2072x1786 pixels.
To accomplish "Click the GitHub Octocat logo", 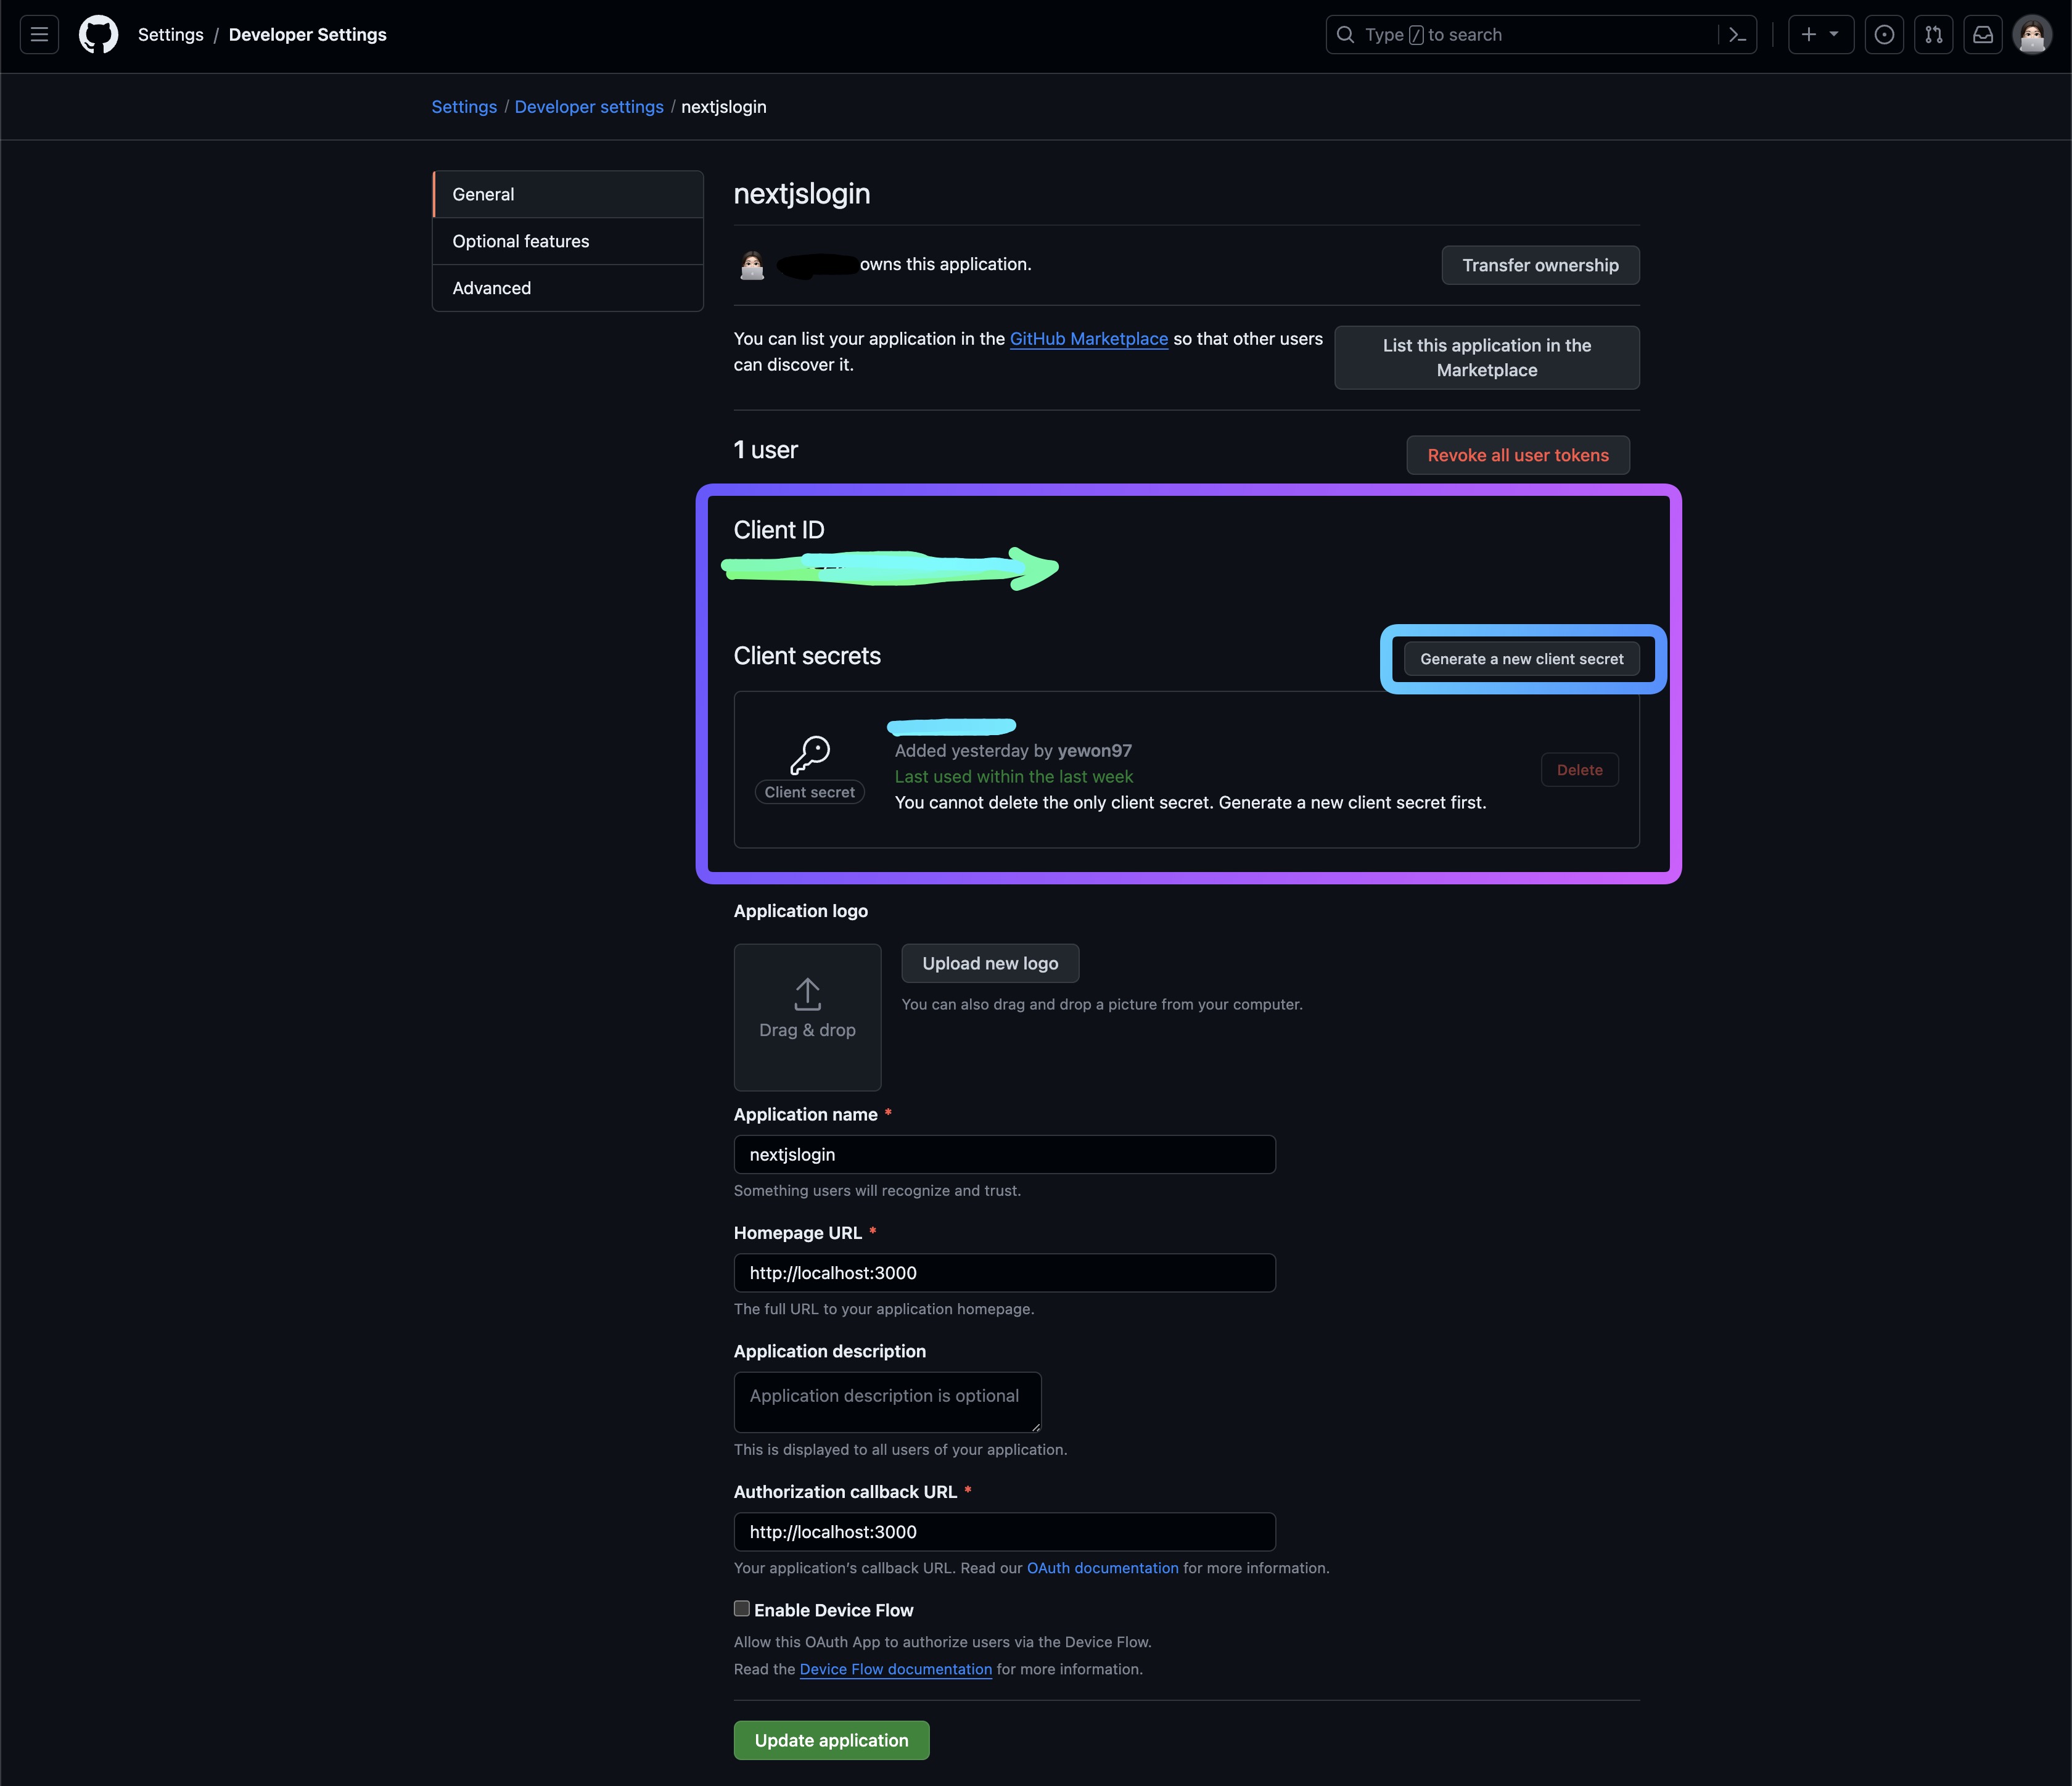I will pos(98,35).
